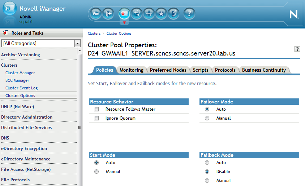Select Failover Mode Manual radio
The width and height of the screenshot is (305, 186).
coord(207,118)
